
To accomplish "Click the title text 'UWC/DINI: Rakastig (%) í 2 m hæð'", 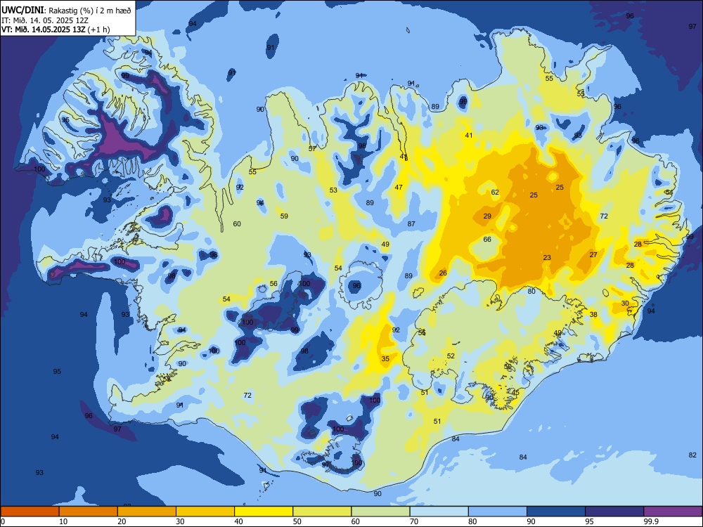I will click(66, 11).
